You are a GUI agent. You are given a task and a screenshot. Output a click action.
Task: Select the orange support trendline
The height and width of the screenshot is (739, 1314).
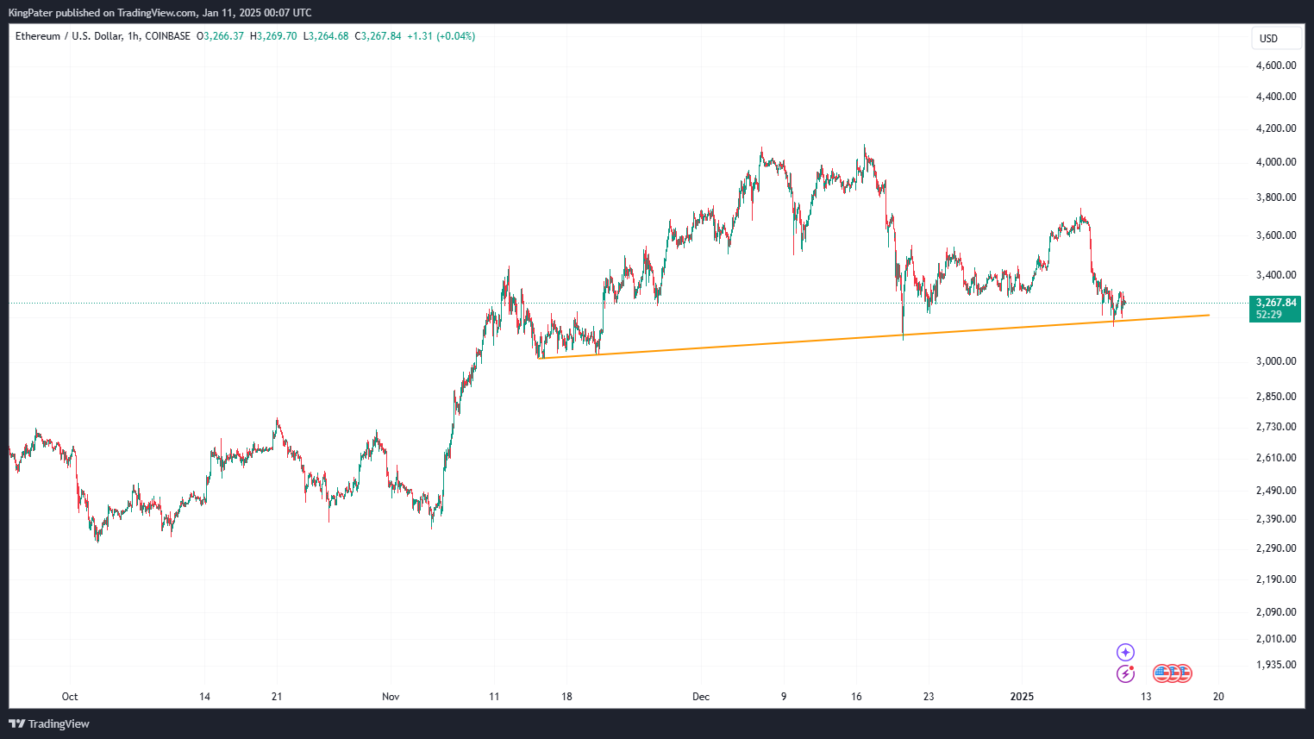[x=873, y=336]
